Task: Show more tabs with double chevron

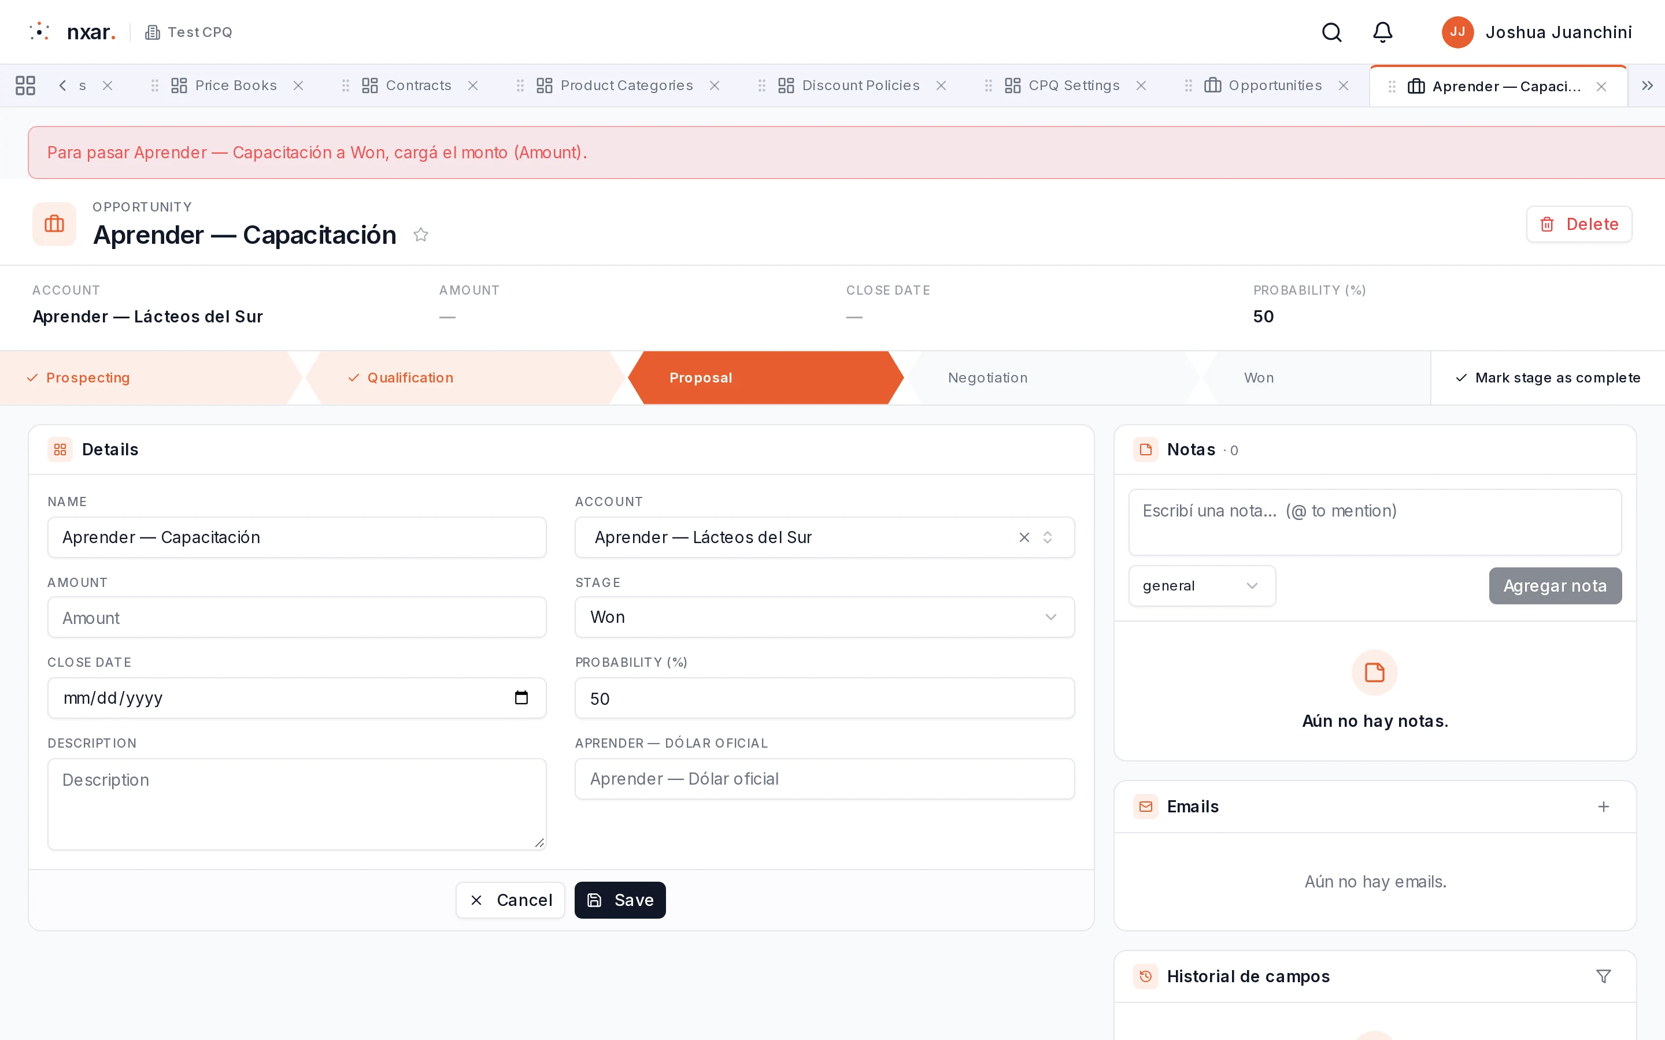Action: point(1647,86)
